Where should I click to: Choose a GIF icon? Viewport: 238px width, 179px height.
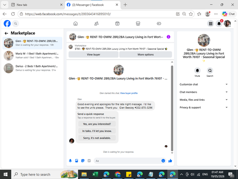[x=89, y=161]
